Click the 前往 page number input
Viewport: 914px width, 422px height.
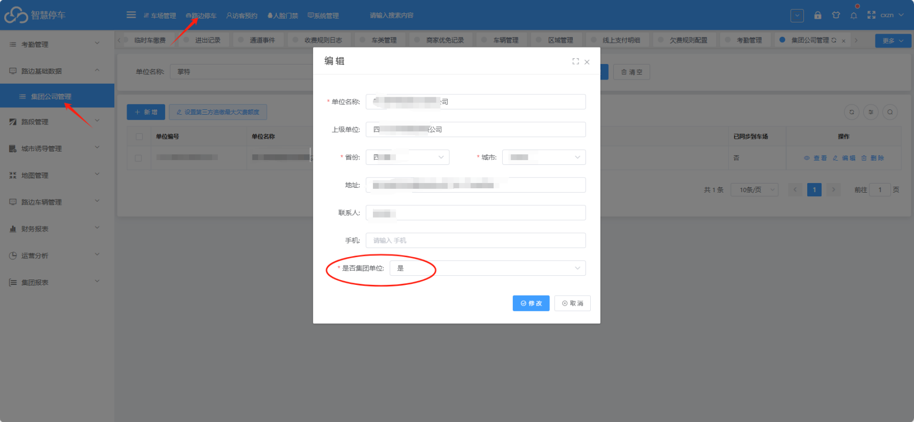click(x=880, y=189)
